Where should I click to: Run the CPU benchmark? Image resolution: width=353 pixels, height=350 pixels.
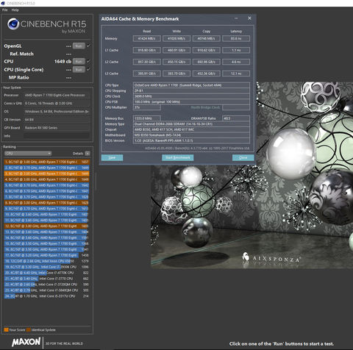click(x=79, y=61)
